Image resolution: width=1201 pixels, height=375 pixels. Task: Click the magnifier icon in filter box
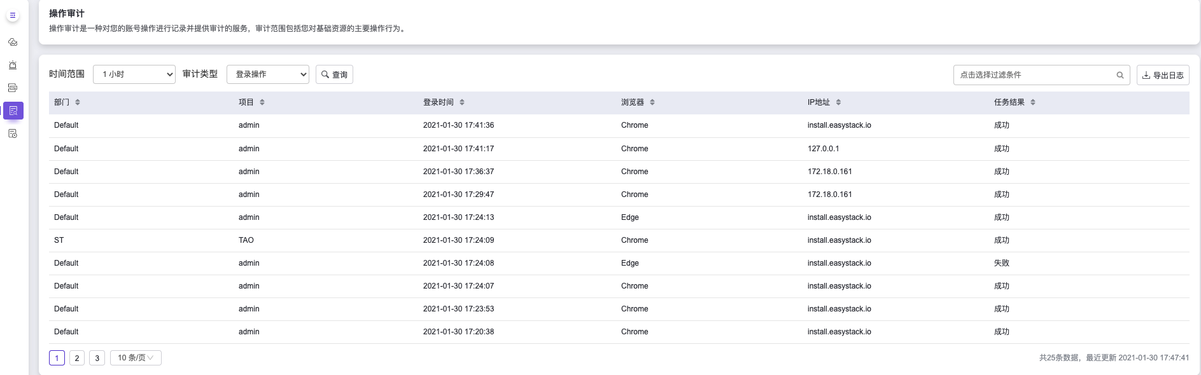[x=1120, y=75]
